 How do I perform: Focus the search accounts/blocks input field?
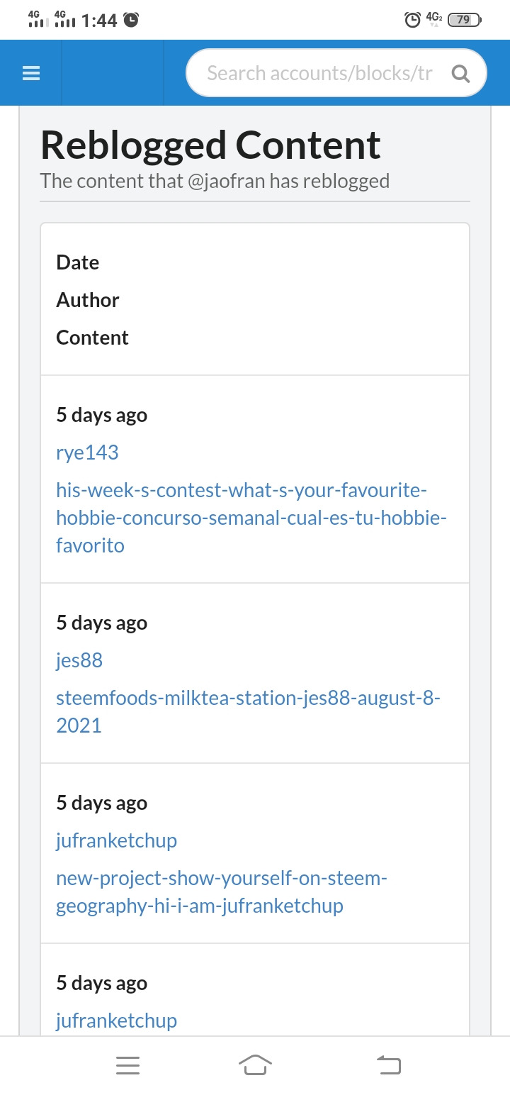[319, 73]
